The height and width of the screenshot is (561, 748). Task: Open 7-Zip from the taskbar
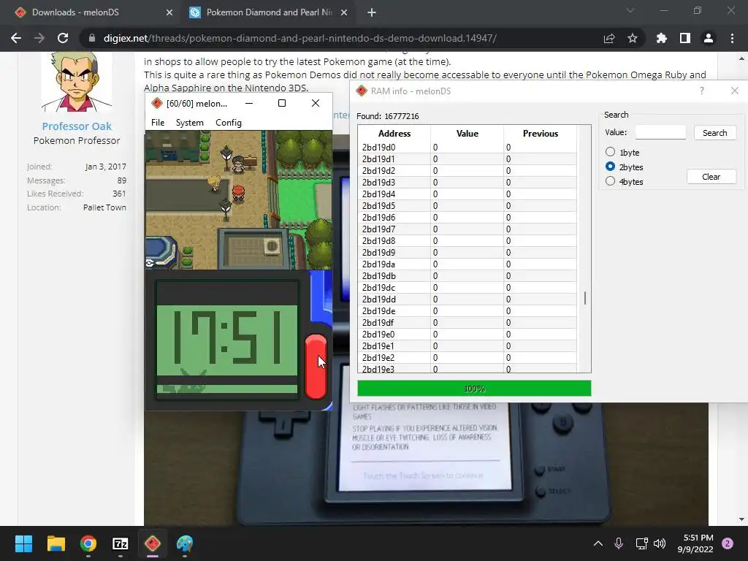[x=121, y=543]
